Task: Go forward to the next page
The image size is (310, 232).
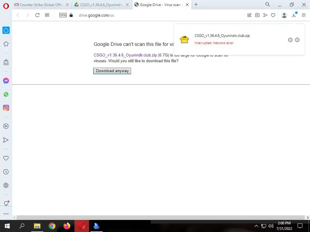Action: tap(28, 15)
